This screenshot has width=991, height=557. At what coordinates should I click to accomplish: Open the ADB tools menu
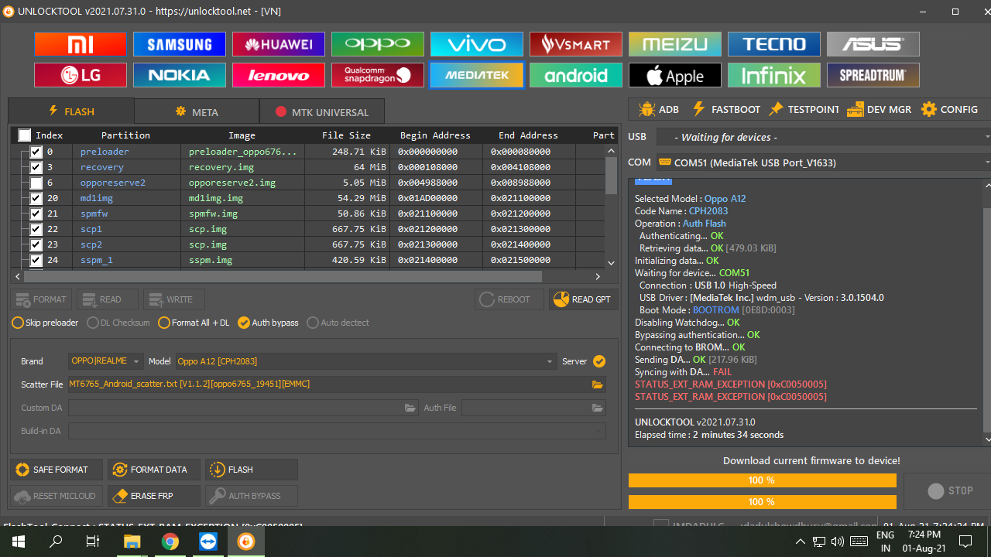tap(659, 110)
